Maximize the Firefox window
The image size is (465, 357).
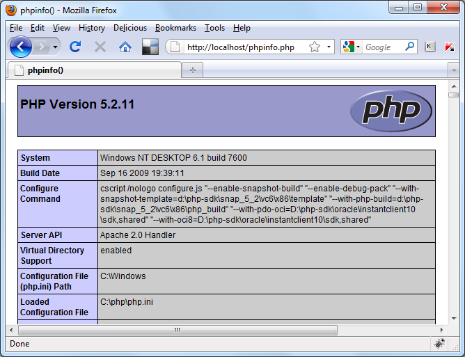coord(418,8)
